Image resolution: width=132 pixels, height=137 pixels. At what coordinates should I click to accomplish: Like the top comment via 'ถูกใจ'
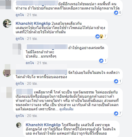(x=20, y=15)
